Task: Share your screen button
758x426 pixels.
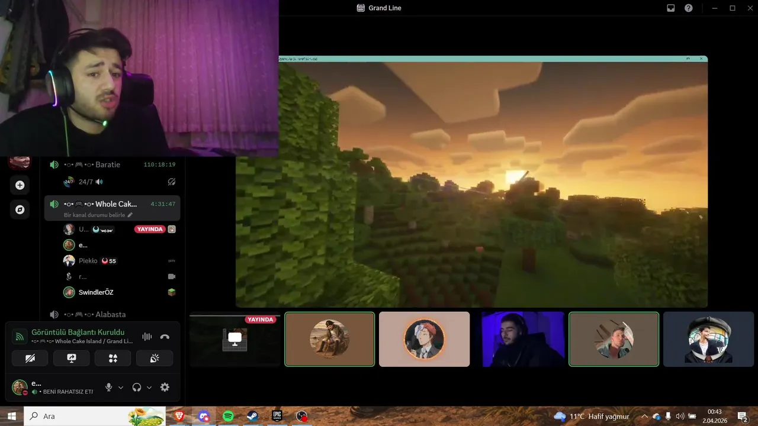Action: coord(72,358)
